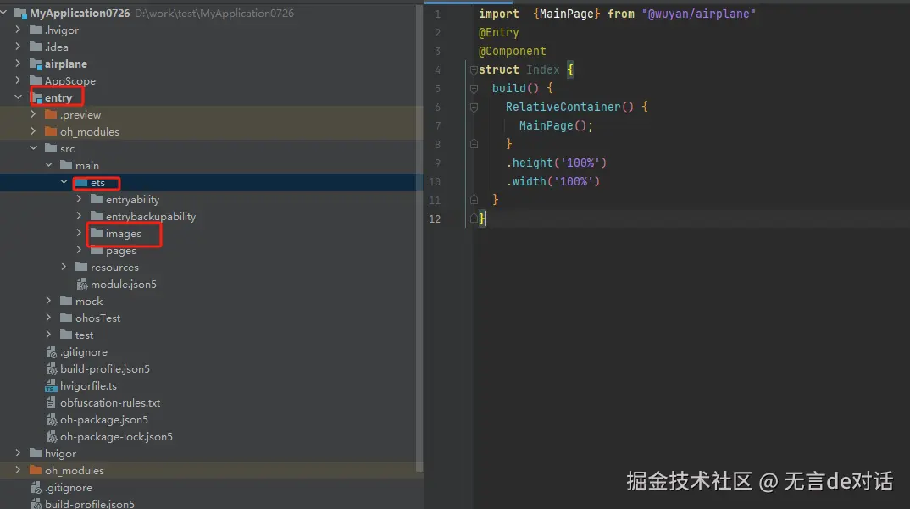Collapse the entry module arrow
910x509 pixels.
pyautogui.click(x=18, y=97)
